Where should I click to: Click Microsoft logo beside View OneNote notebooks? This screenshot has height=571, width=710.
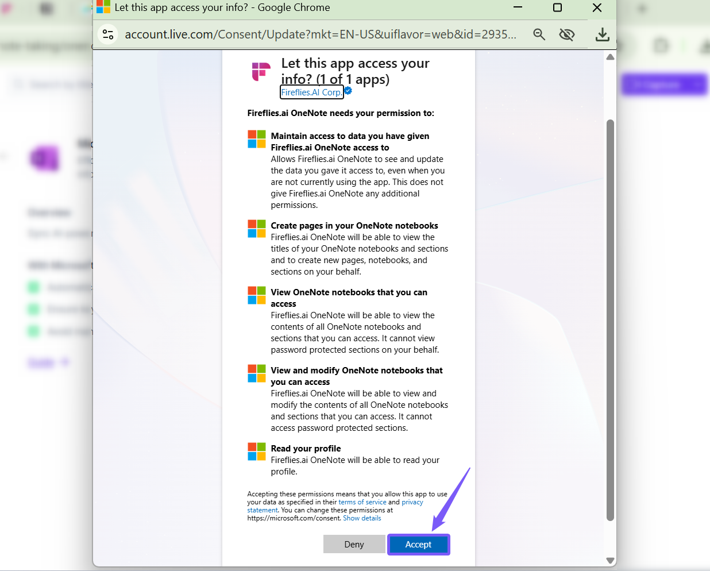pos(257,295)
